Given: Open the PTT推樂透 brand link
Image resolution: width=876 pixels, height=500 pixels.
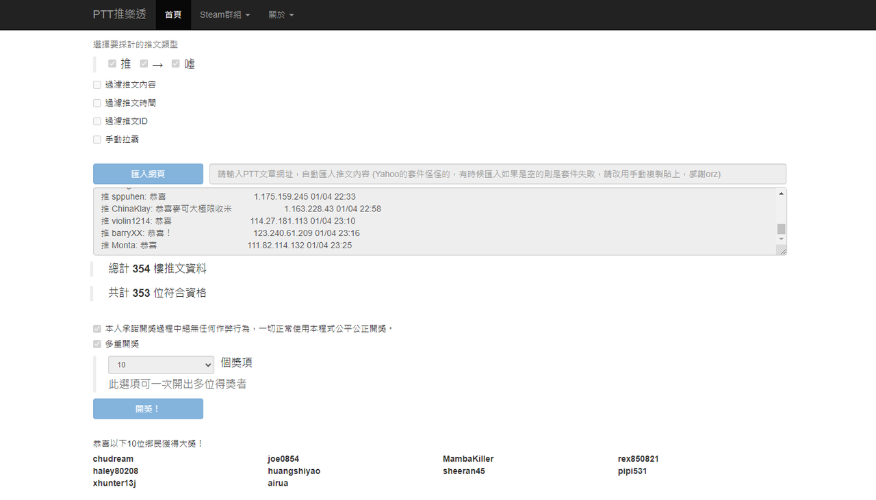Looking at the screenshot, I should [x=119, y=14].
